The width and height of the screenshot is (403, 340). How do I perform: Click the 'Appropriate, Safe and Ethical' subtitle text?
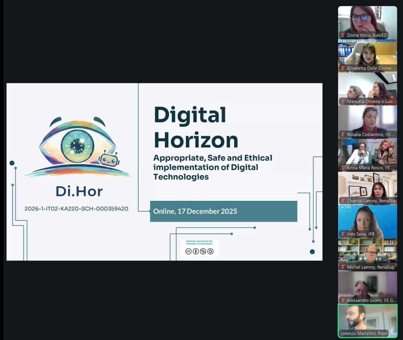[x=213, y=158]
